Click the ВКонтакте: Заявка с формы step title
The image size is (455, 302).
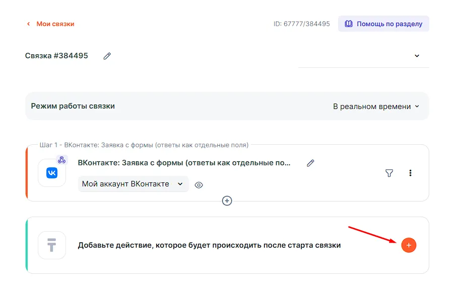click(184, 163)
